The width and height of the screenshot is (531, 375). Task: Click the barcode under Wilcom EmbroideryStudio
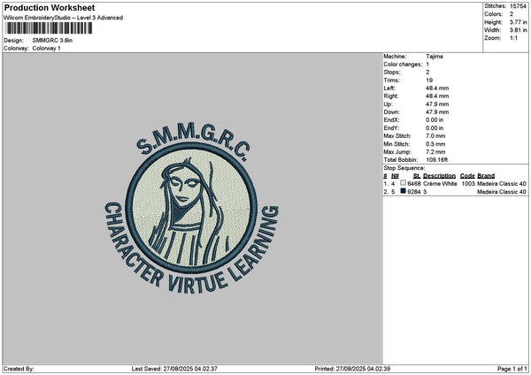[49, 28]
